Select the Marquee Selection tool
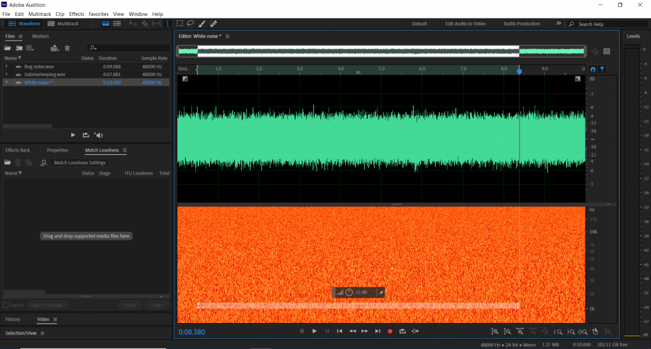This screenshot has width=651, height=349. click(180, 23)
